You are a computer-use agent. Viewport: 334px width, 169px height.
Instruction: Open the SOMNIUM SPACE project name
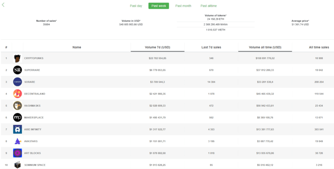coord(35,165)
